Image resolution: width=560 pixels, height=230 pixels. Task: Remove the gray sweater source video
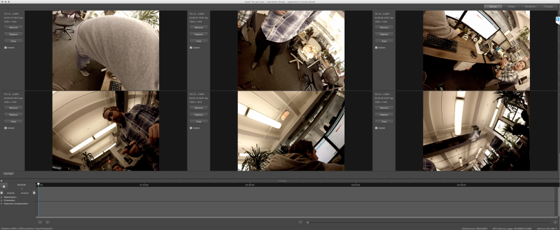pos(13,27)
